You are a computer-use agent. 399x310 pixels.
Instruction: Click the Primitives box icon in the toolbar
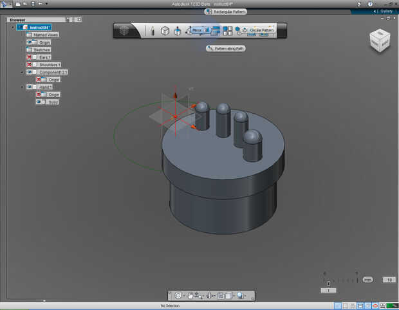(x=165, y=31)
